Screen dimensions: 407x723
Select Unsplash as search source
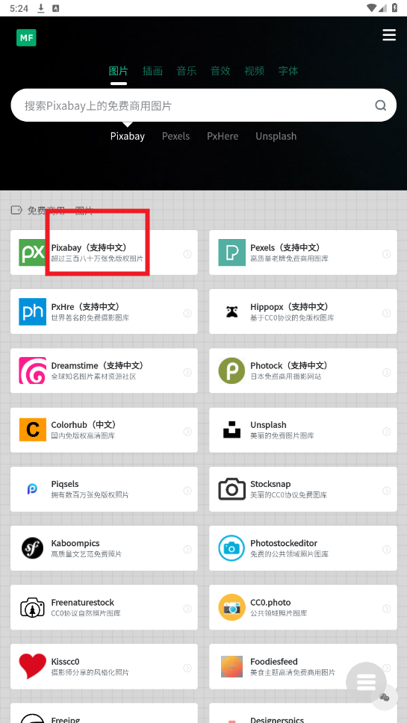click(x=276, y=136)
